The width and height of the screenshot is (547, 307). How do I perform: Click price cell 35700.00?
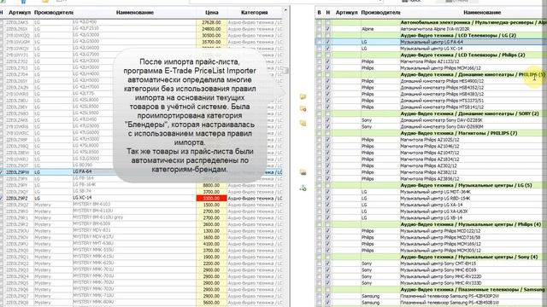[212, 42]
